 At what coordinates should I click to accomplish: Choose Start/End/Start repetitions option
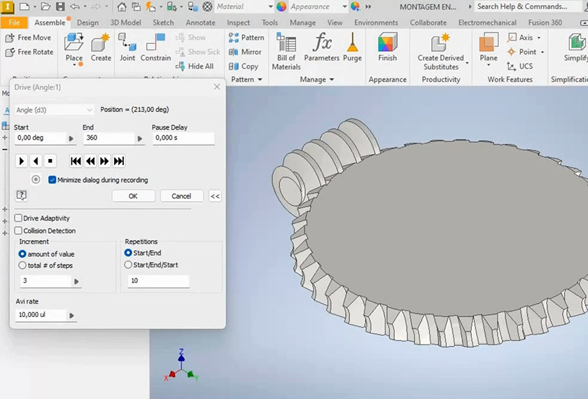click(x=128, y=265)
